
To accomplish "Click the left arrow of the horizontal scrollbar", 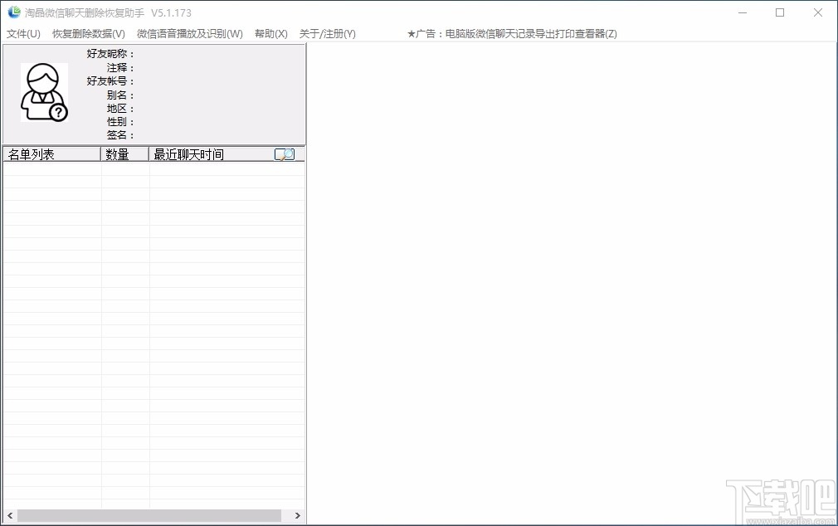I will coord(10,516).
